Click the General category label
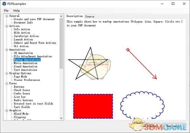This screenshot has width=190, height=133. click(x=14, y=16)
